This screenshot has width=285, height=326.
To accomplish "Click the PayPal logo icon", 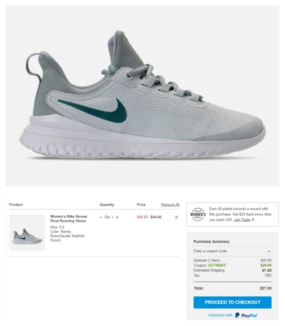I will click(237, 315).
